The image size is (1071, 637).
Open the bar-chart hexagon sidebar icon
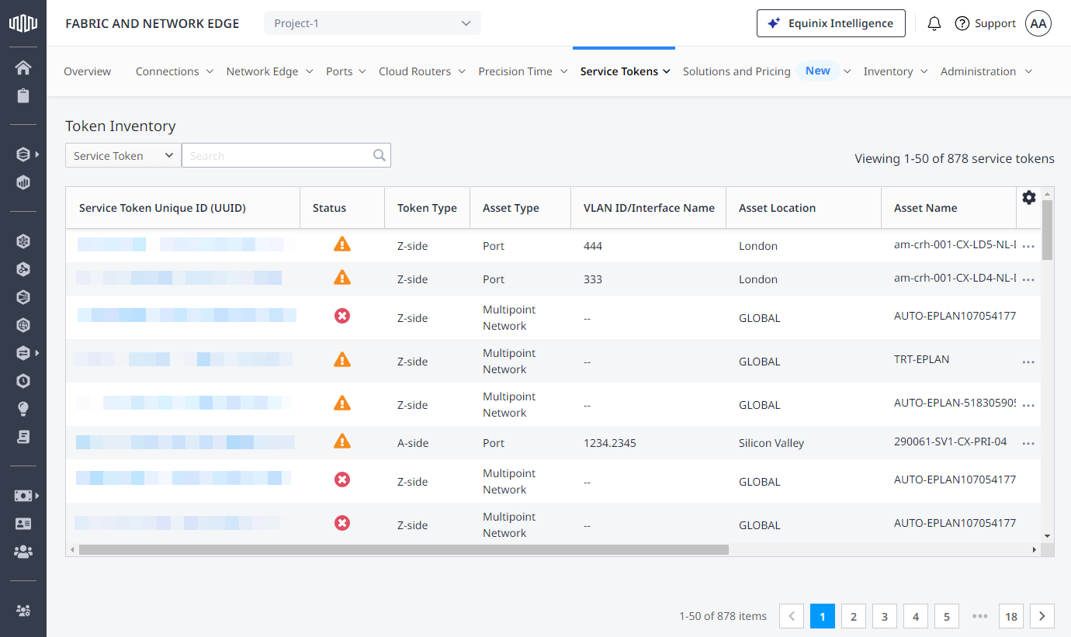tap(23, 183)
